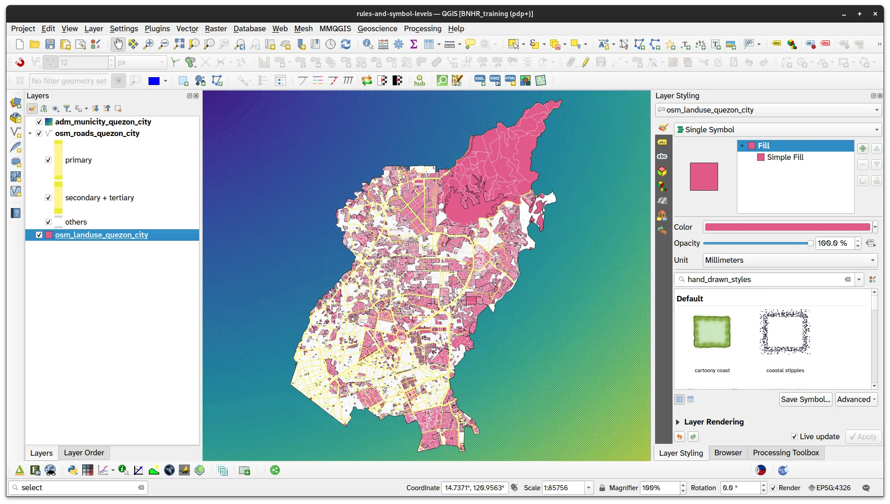Screen dimensions: 890x504
Task: Click the Save Symbol... button
Action: pyautogui.click(x=805, y=399)
